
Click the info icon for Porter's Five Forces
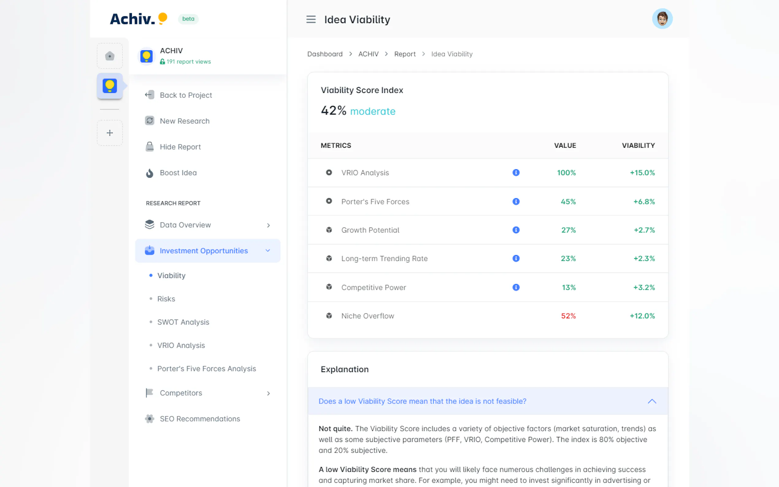point(516,201)
